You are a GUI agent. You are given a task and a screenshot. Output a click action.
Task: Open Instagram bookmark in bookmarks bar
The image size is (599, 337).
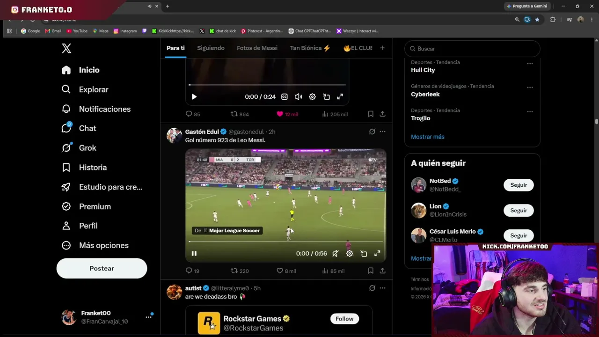(125, 31)
